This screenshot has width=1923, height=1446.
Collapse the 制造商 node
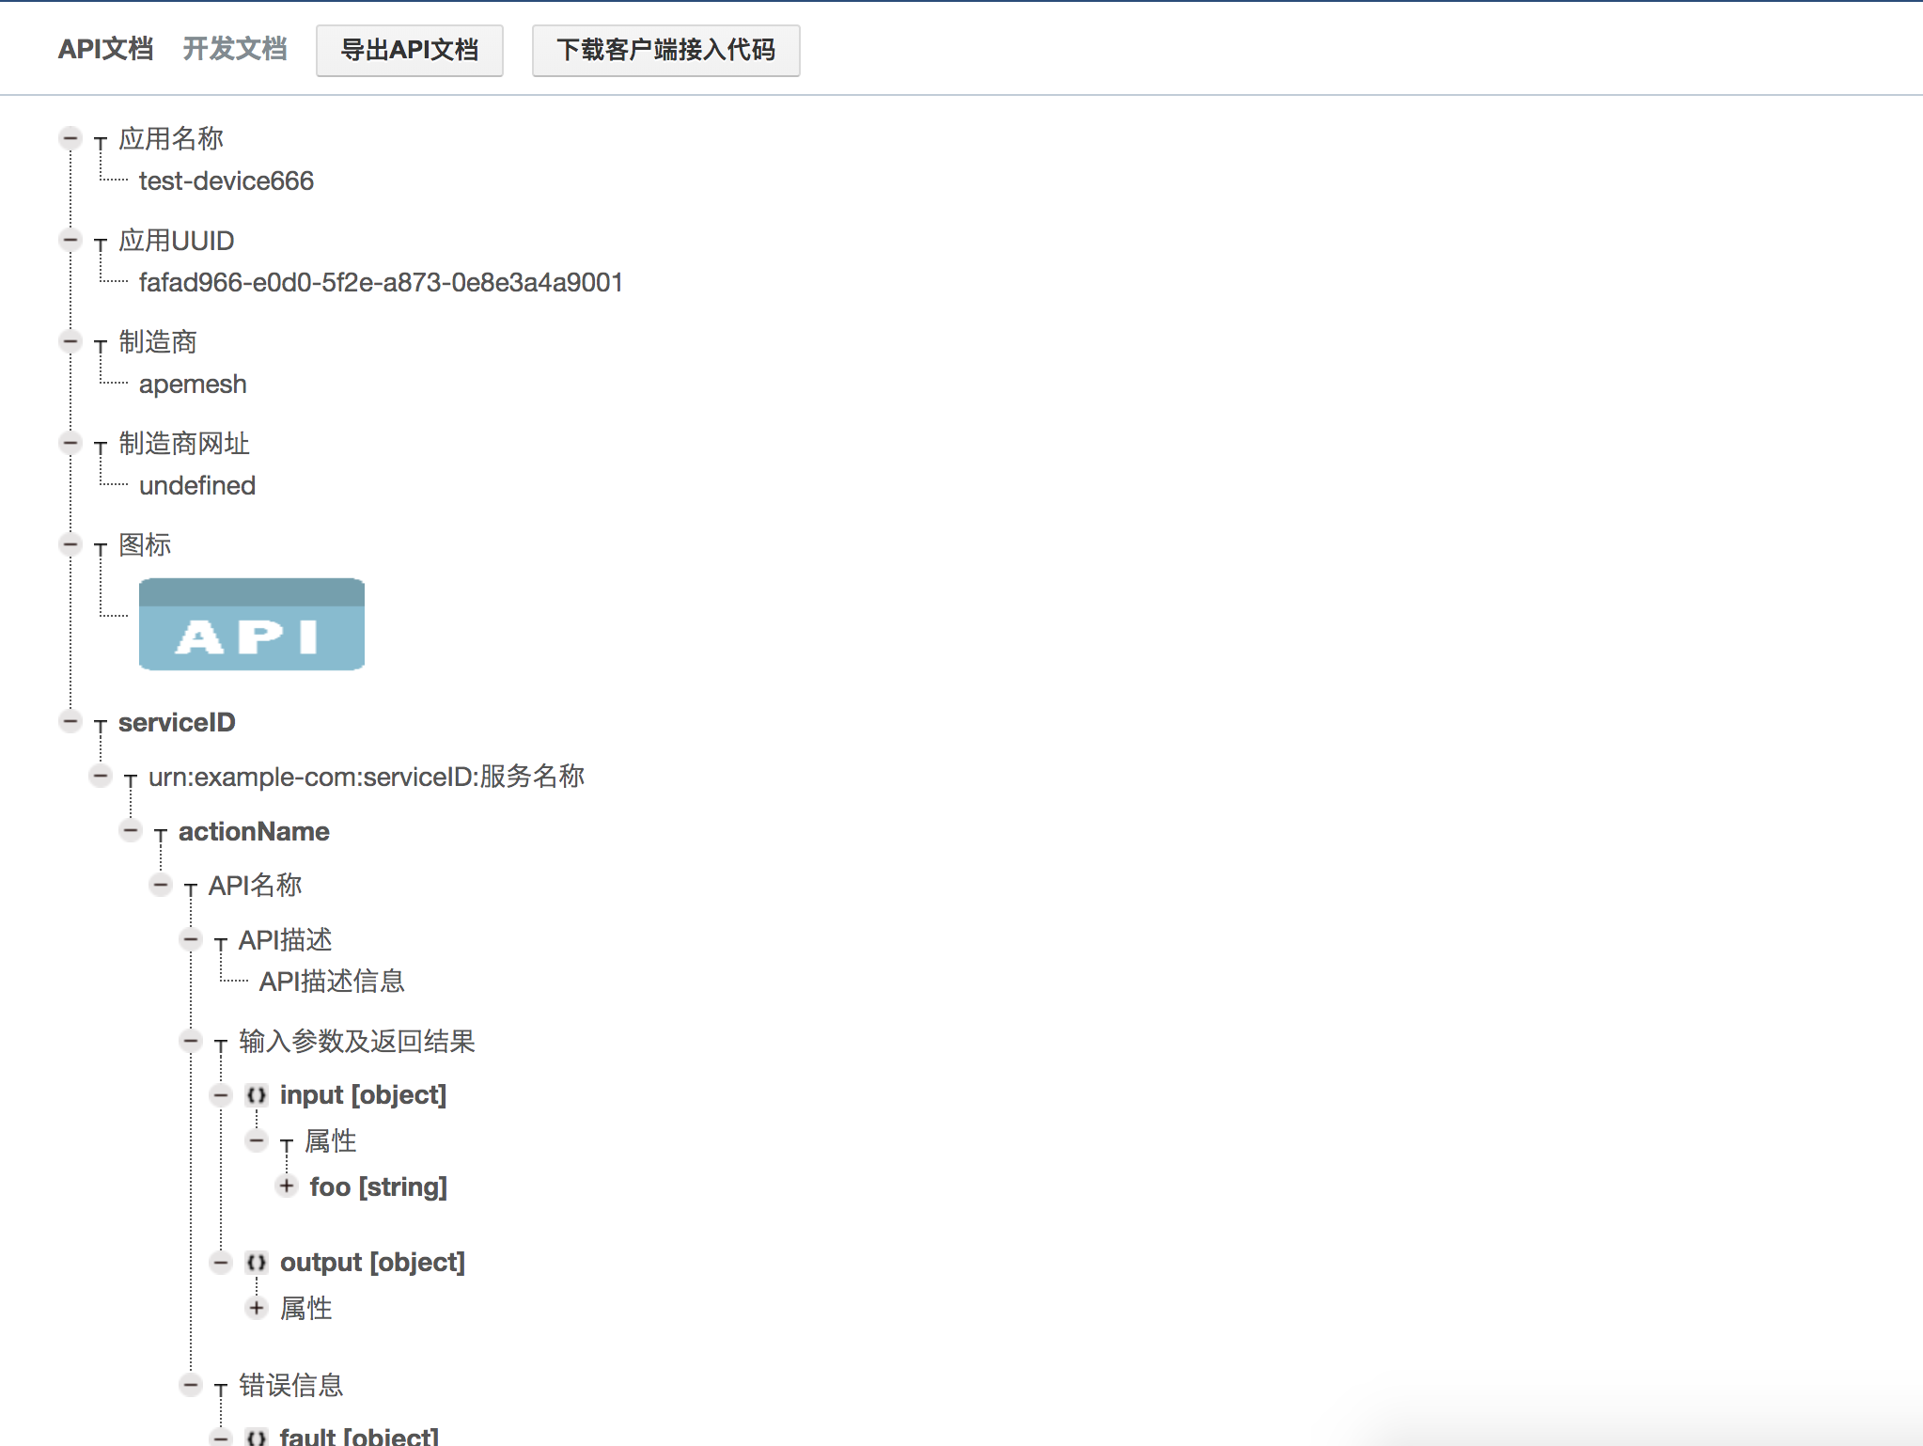(x=70, y=341)
